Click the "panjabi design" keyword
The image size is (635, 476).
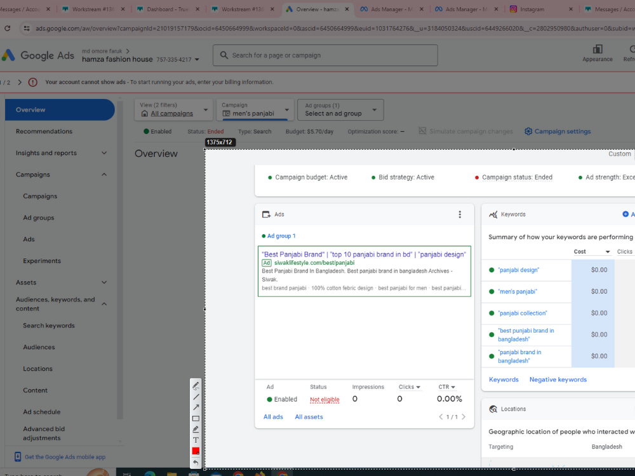519,270
